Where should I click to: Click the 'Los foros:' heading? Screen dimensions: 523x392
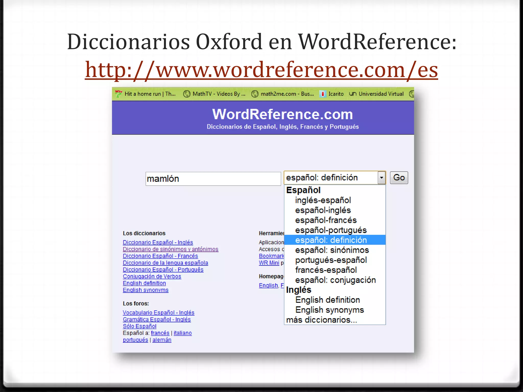pyautogui.click(x=136, y=304)
